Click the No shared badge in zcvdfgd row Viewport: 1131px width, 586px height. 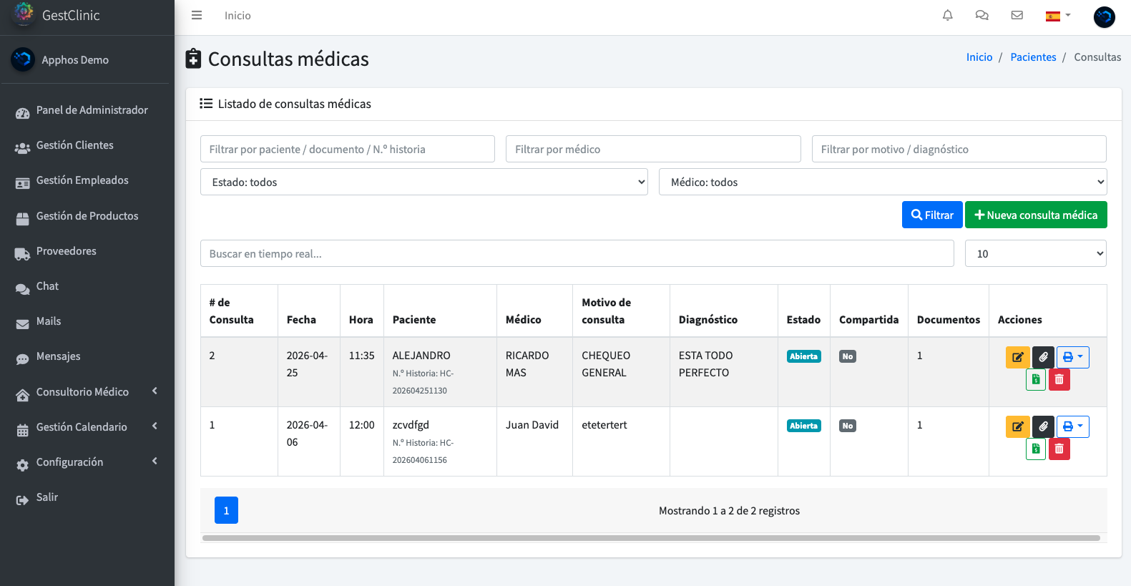click(x=848, y=426)
